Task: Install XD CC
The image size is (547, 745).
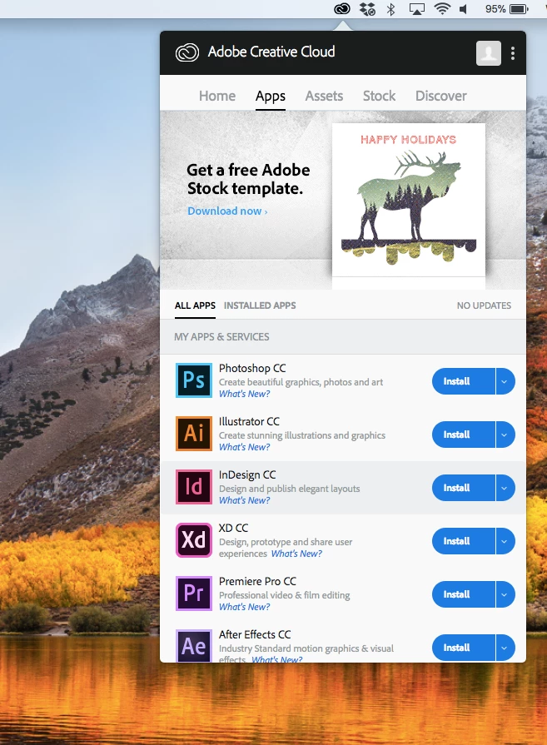Action: pos(464,541)
